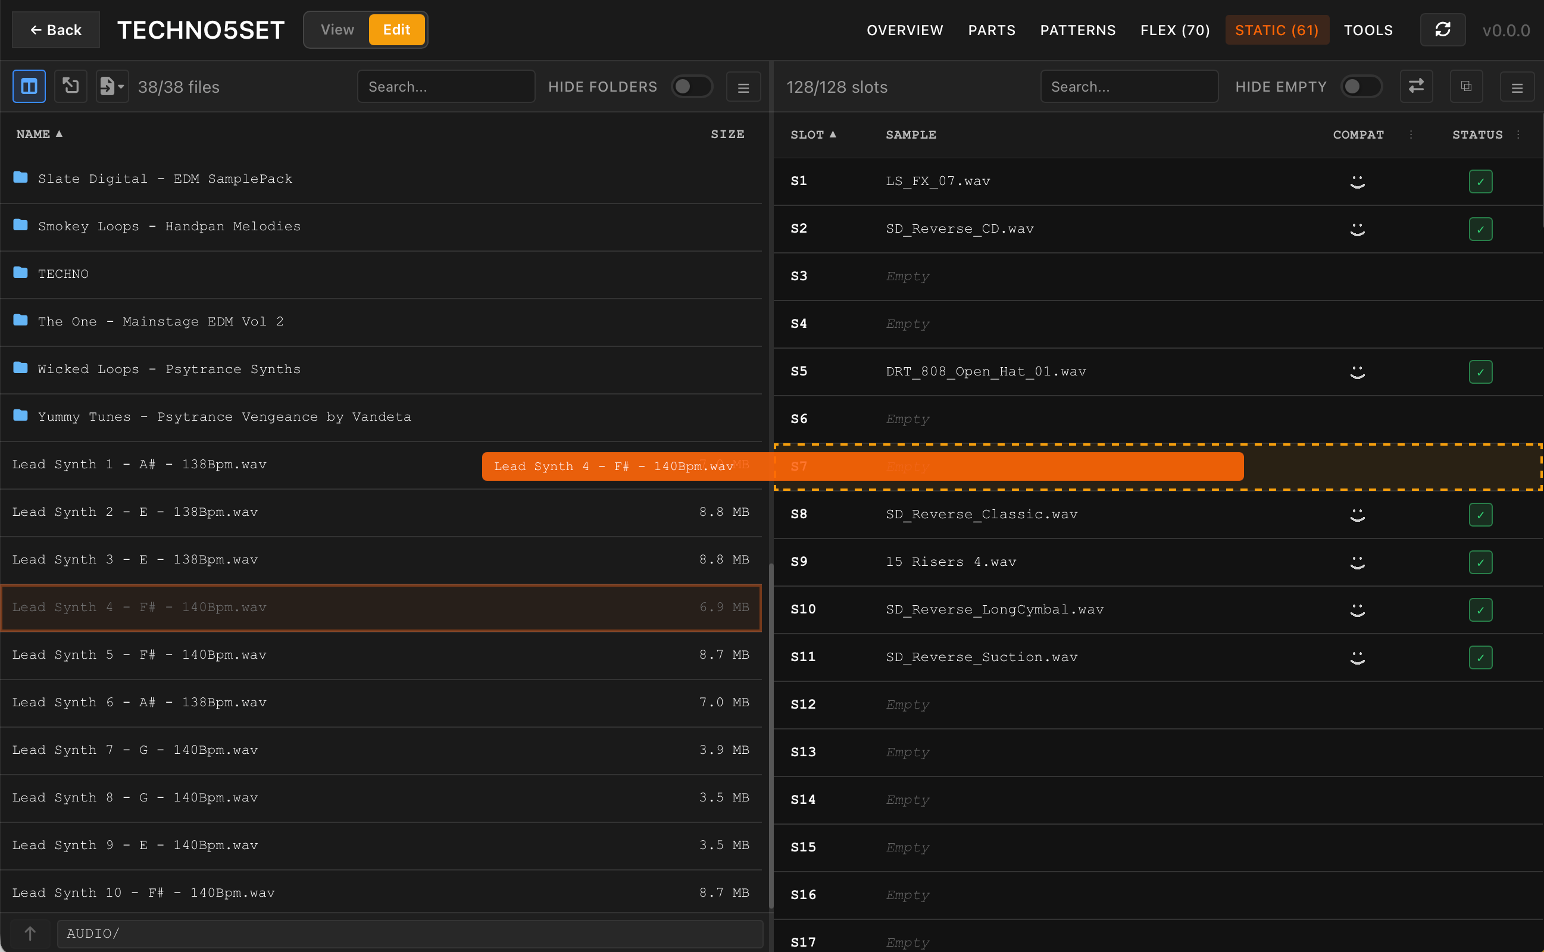Select Lead Synth 6 - A# - 138Bpm.wav
This screenshot has width=1544, height=952.
click(380, 703)
